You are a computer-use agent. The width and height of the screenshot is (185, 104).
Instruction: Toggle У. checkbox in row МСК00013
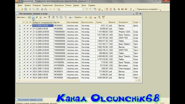point(24,68)
